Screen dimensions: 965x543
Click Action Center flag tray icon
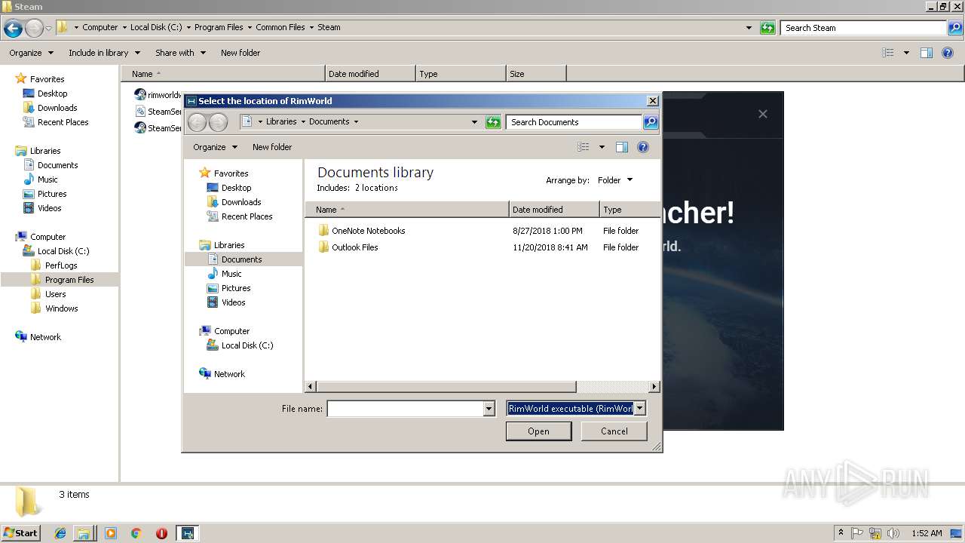point(858,533)
